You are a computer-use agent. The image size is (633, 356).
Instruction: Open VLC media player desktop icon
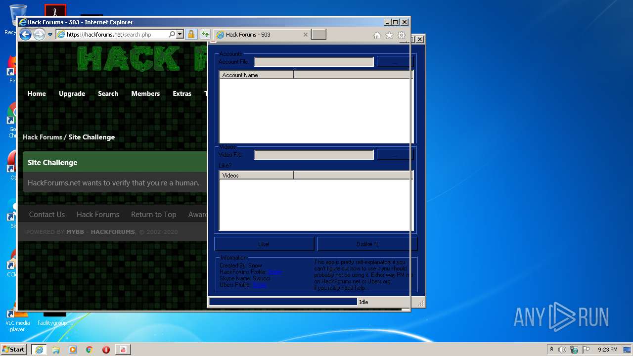click(x=17, y=319)
